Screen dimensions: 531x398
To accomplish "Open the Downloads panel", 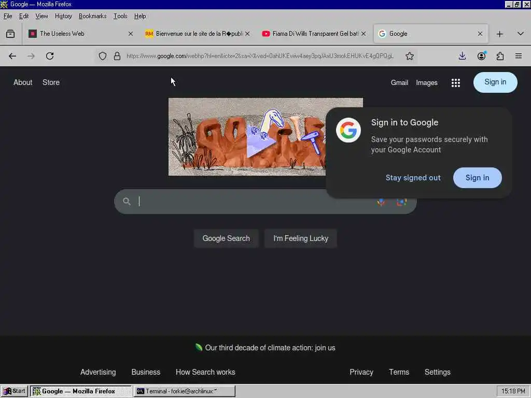I will pos(462,56).
